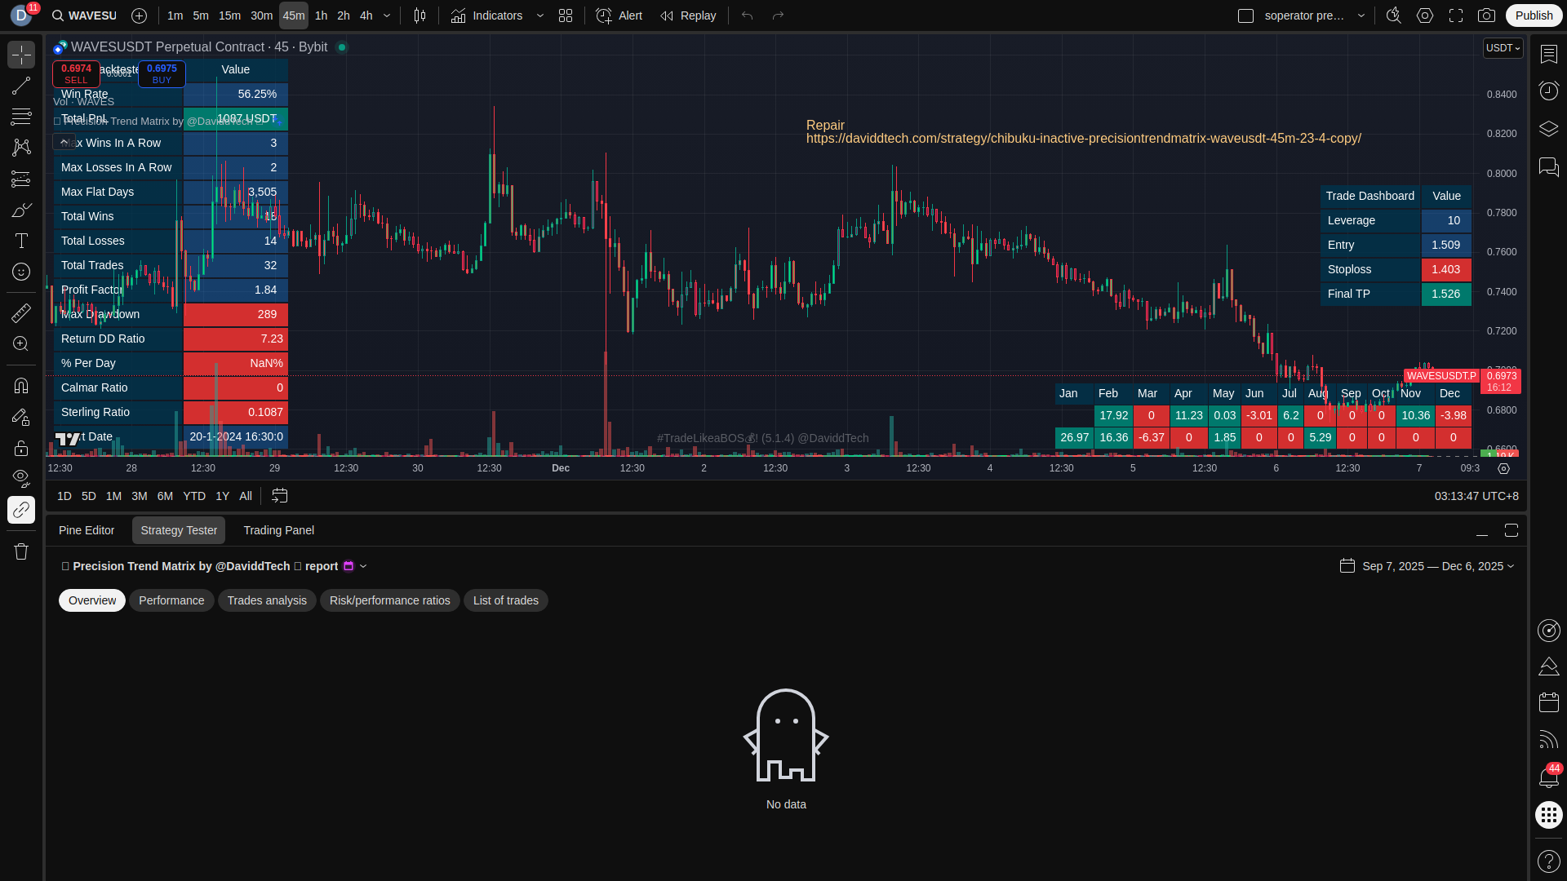This screenshot has height=881, width=1567.
Task: Click the red SELL price box
Action: click(x=76, y=73)
